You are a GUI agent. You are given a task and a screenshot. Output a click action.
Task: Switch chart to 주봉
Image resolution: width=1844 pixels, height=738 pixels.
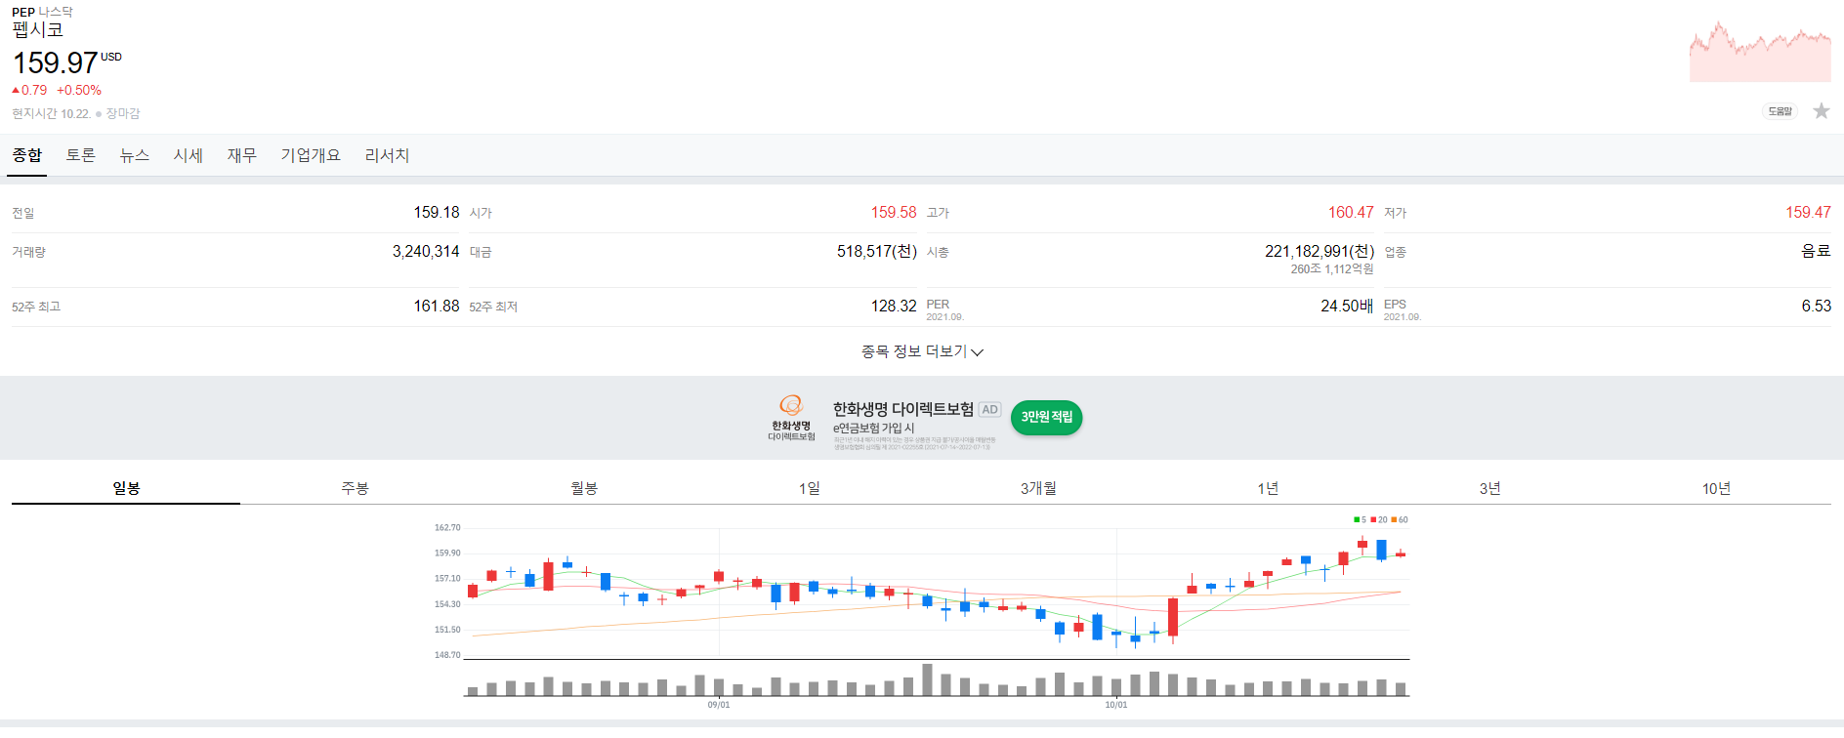coord(355,488)
